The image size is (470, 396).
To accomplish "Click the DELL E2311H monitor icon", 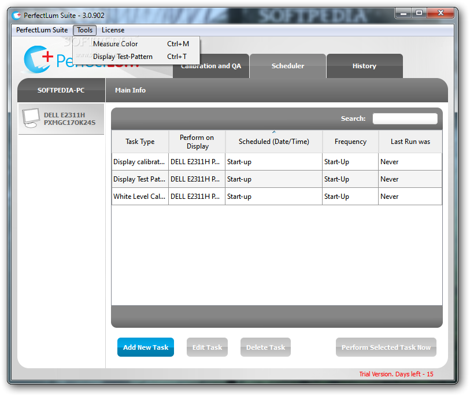I will click(x=31, y=118).
